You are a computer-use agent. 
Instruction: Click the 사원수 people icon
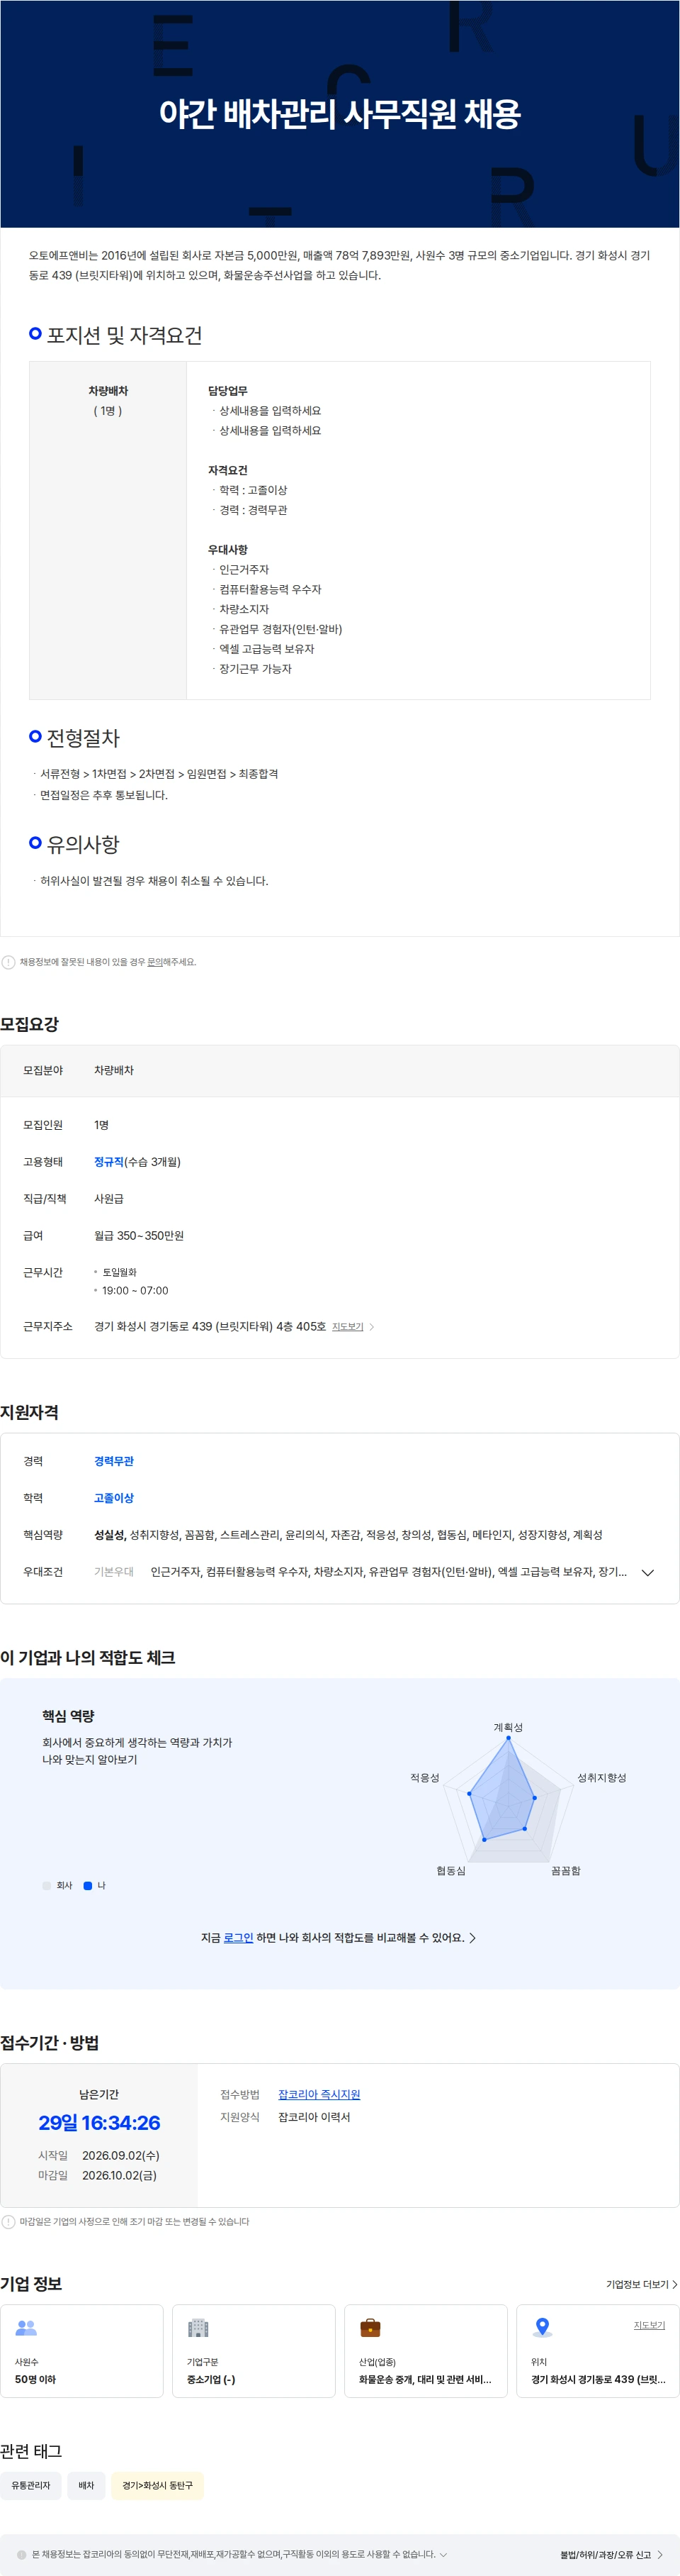point(26,2327)
